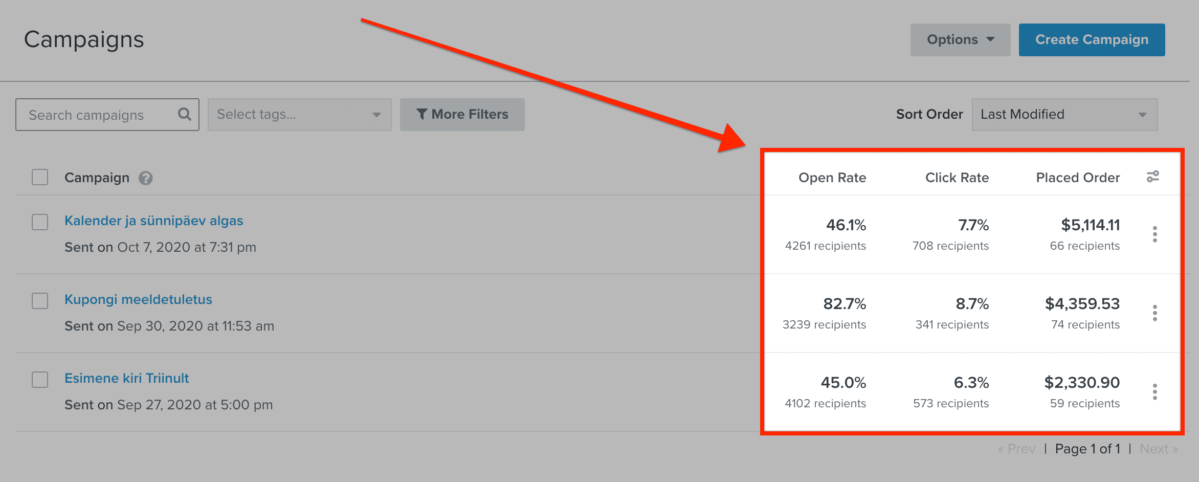Open column settings sliders icon

(1153, 177)
